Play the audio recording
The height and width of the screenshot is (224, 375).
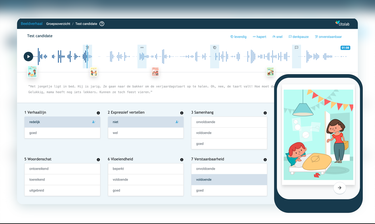click(28, 57)
